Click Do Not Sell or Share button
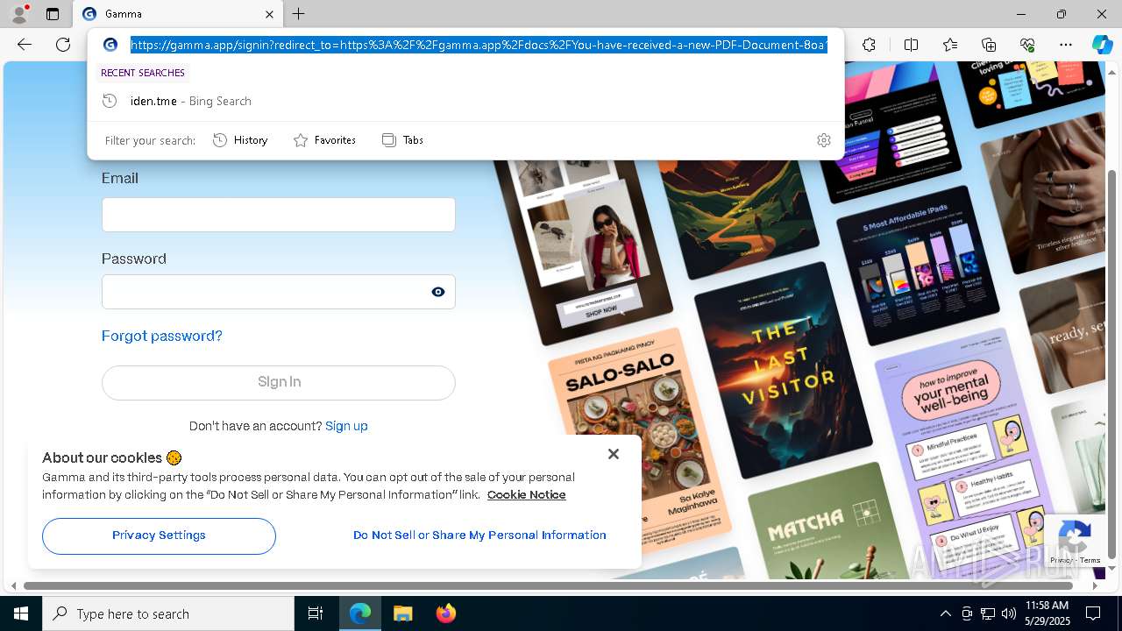Viewport: 1122px width, 631px height. pyautogui.click(x=479, y=535)
